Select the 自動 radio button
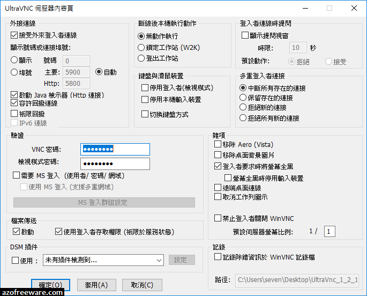367x296 pixels. 99,72
